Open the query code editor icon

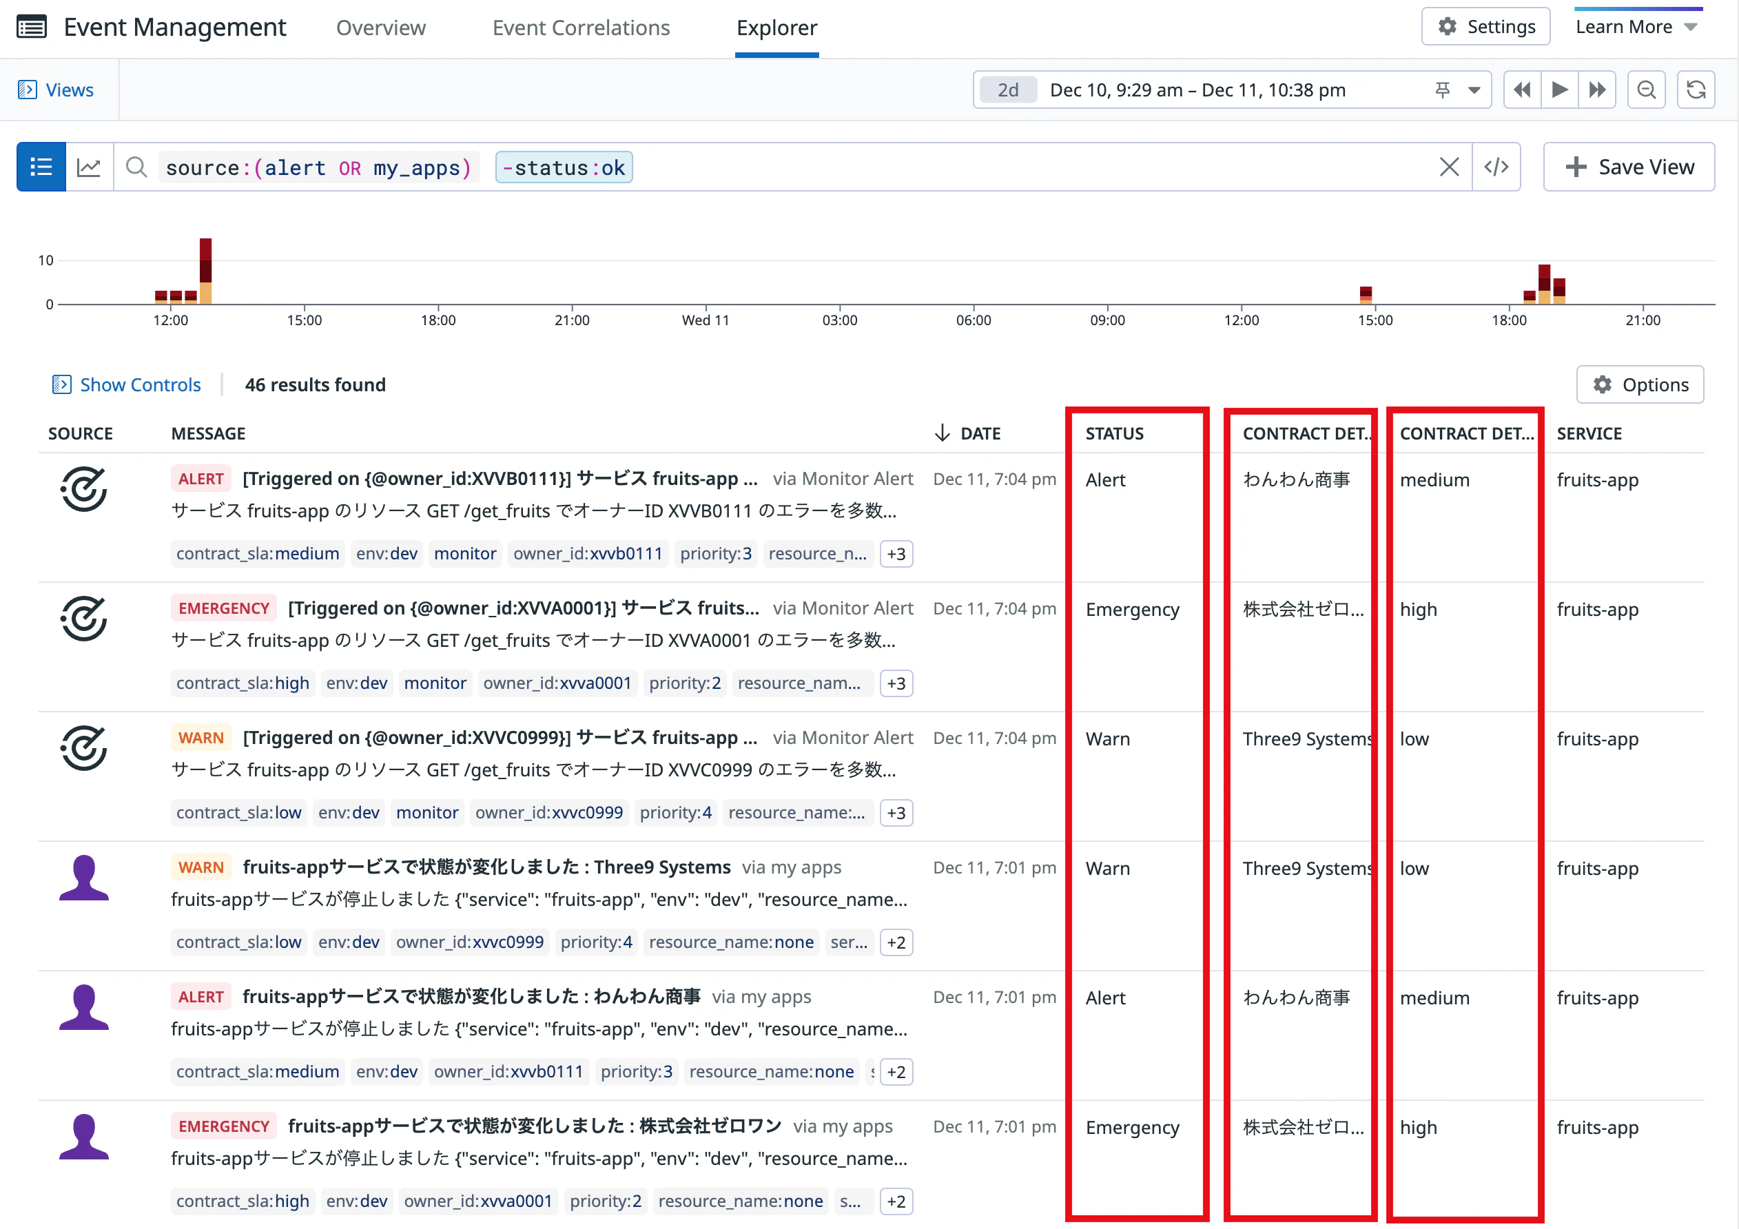[x=1496, y=167]
